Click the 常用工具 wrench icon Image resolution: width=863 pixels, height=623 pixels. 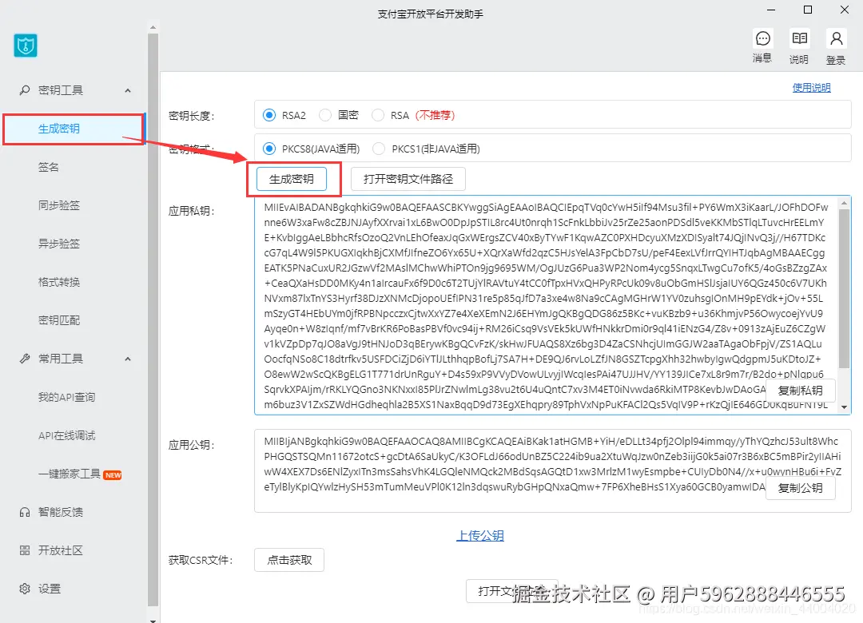24,359
